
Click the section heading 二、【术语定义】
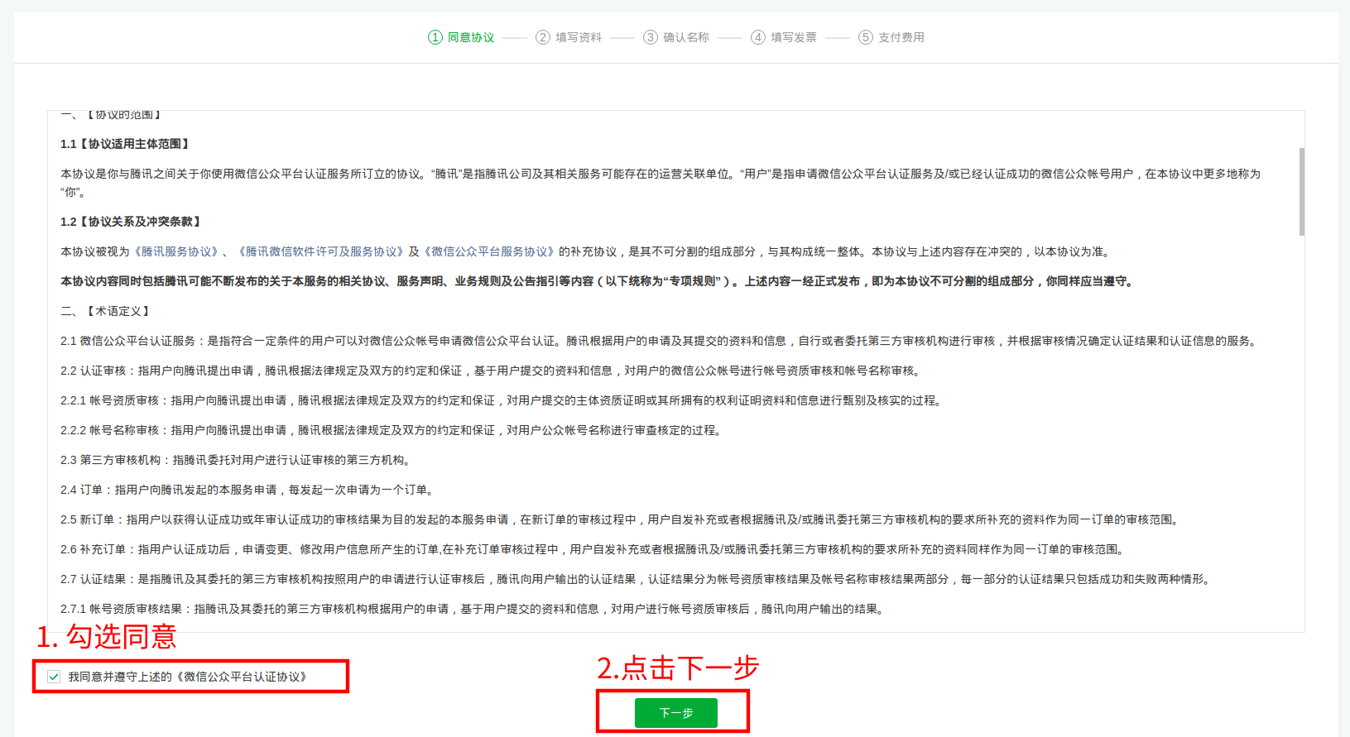(107, 311)
